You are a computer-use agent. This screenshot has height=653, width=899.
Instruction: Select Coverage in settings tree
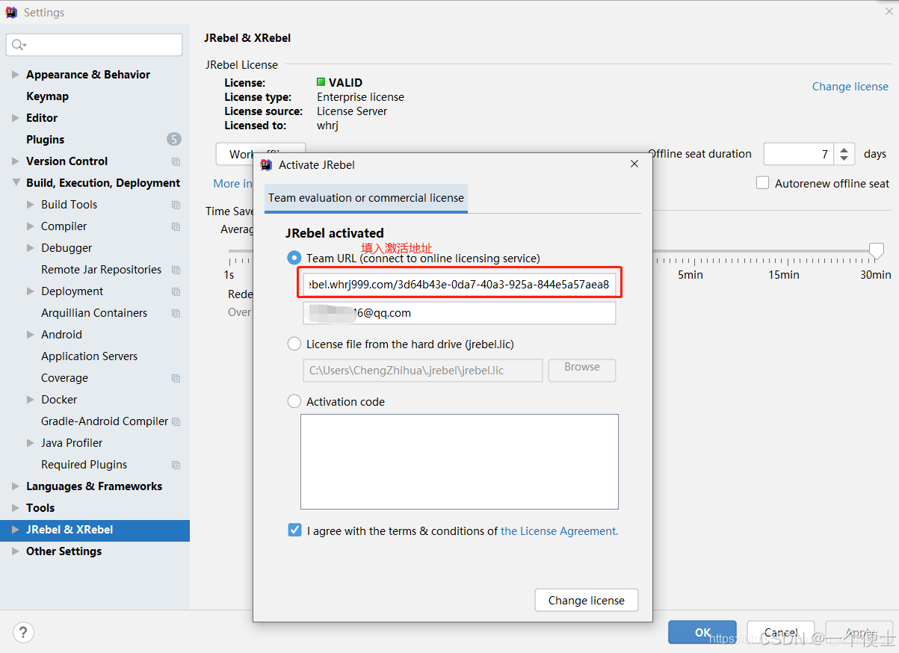coord(64,378)
